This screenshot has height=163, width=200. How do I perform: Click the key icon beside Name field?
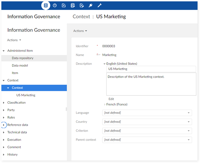coord(98,55)
